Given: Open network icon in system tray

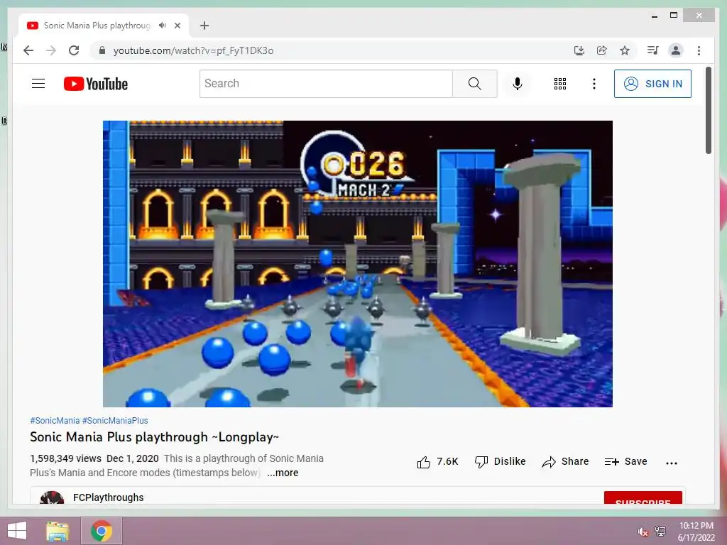Looking at the screenshot, I should click(660, 532).
